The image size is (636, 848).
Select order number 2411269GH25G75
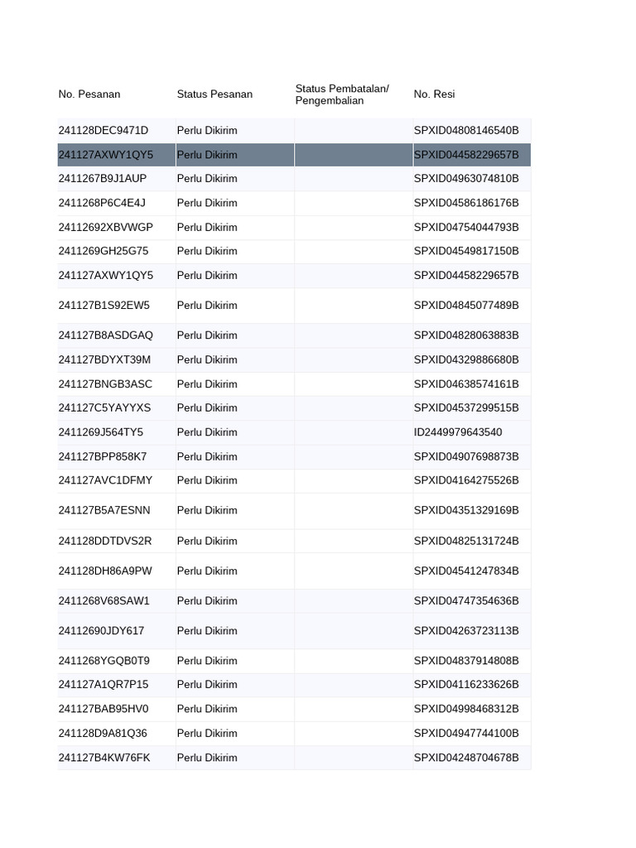[x=104, y=251]
